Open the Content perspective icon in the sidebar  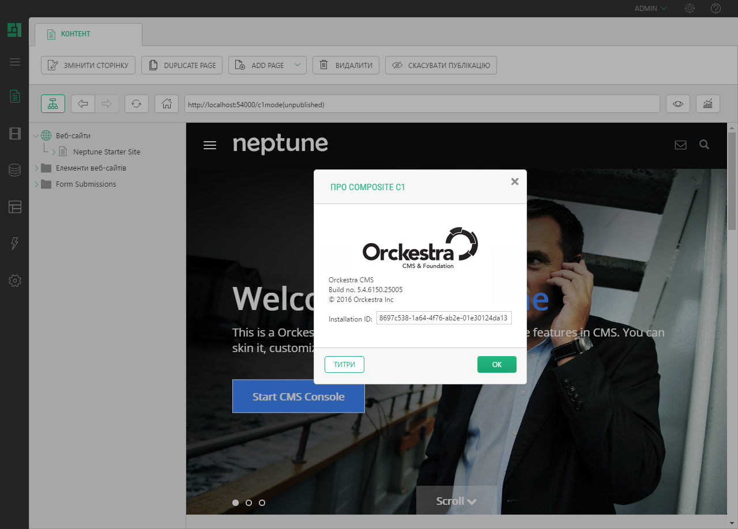[x=15, y=96]
